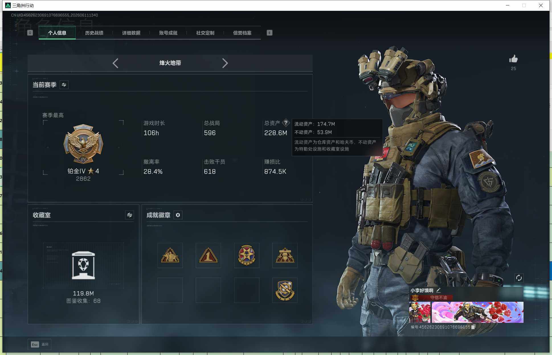Click the 小李好饿啊 player name
552x355 pixels.
[422, 290]
